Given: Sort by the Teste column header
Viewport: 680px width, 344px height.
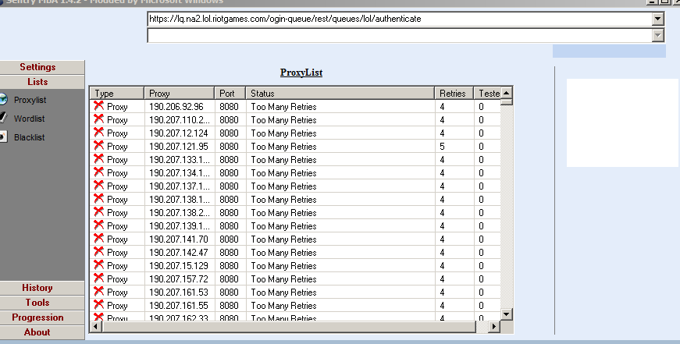Looking at the screenshot, I should tap(487, 93).
